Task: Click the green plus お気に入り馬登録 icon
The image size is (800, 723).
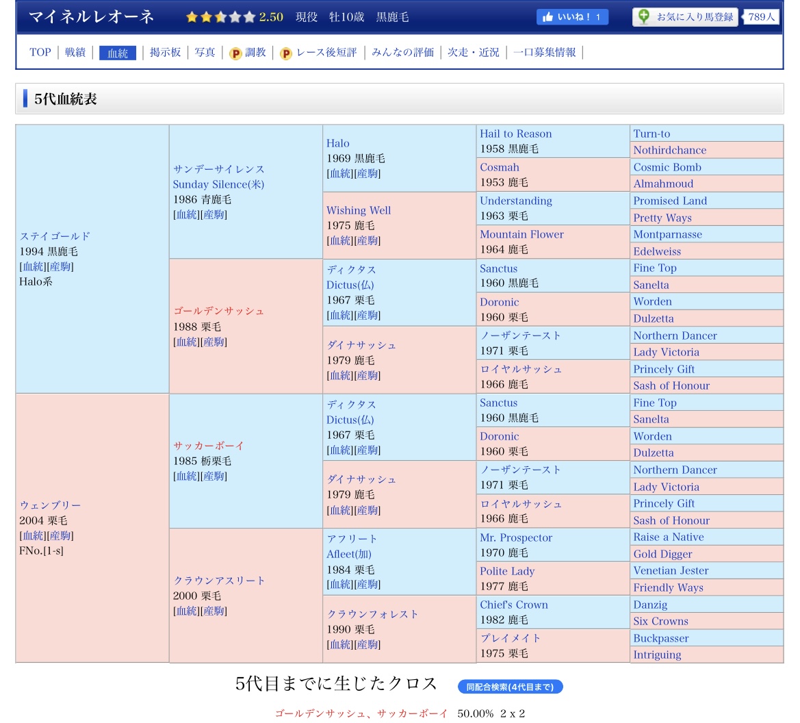Action: (643, 17)
